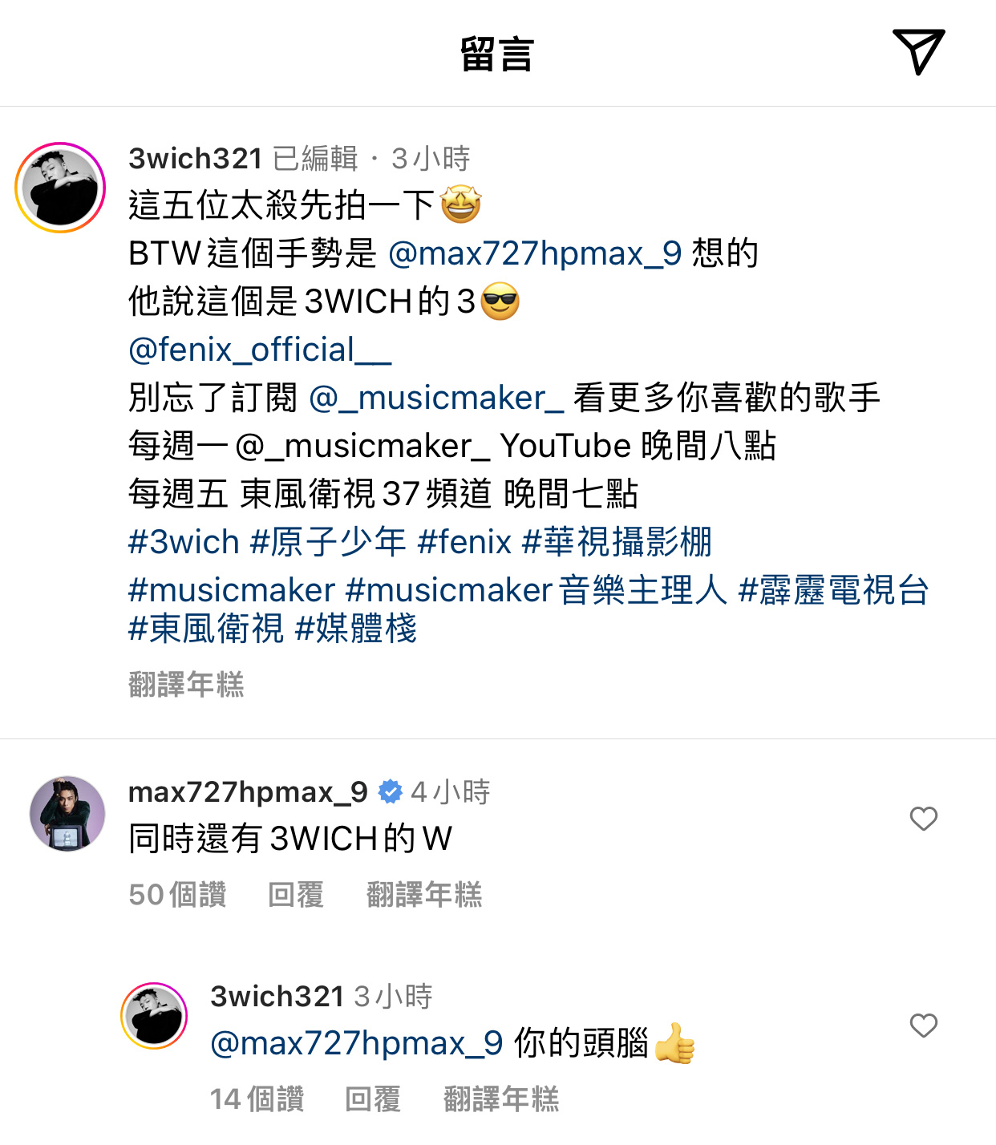996x1145 pixels.
Task: Like max727hpmax_9's comment with heart icon
Action: click(x=924, y=819)
